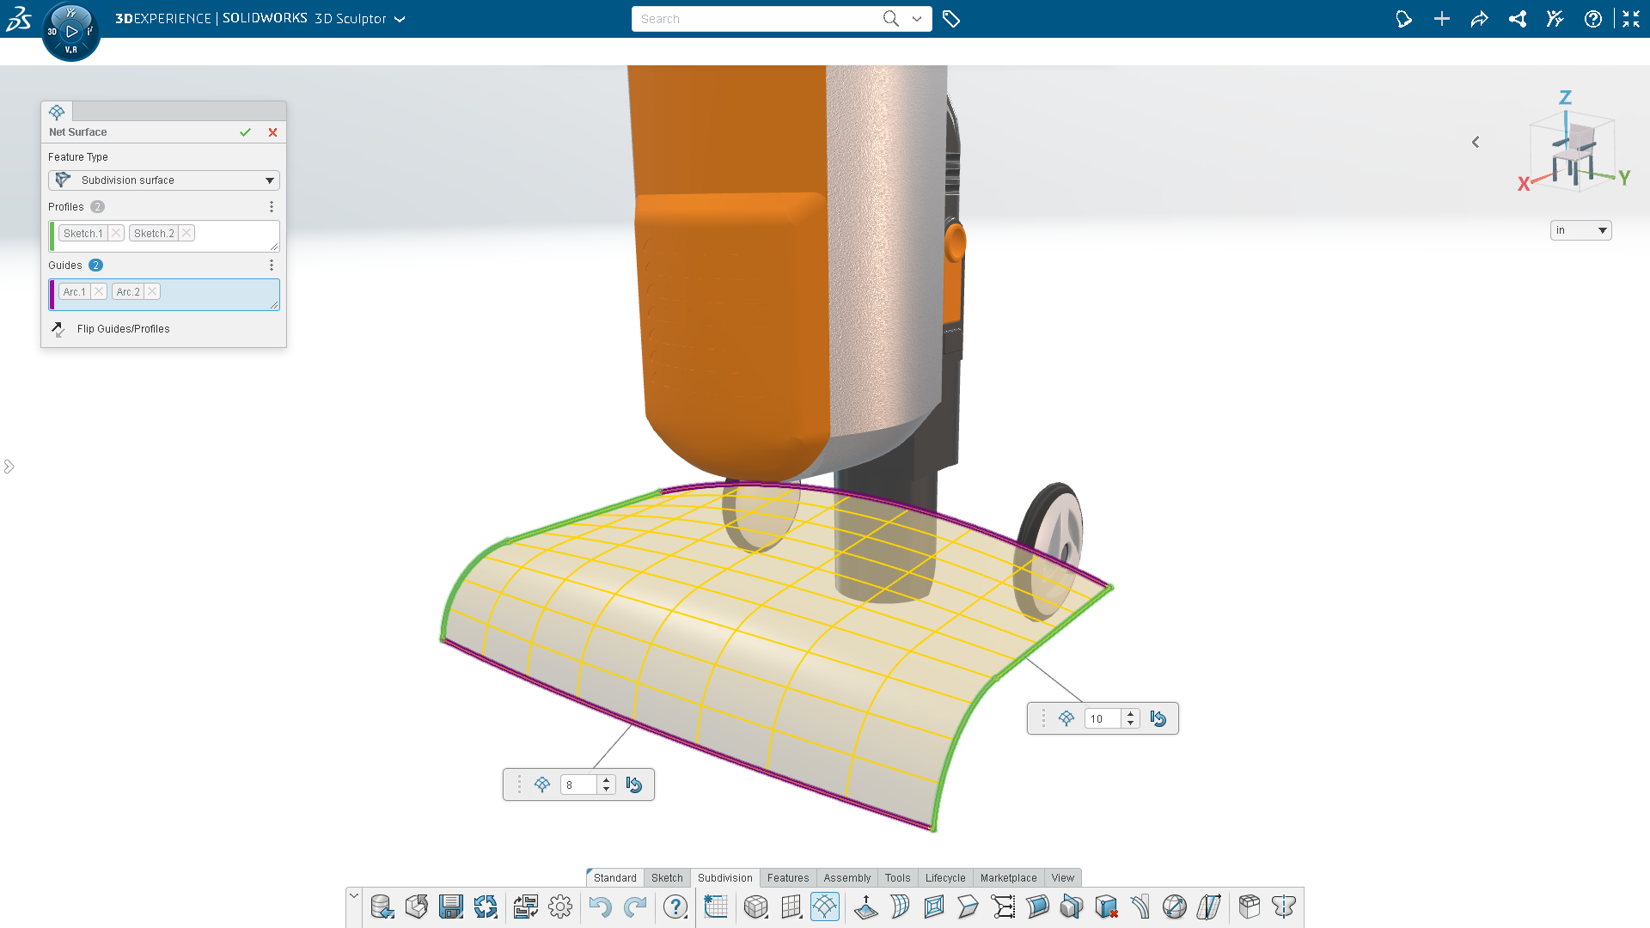Open the units dropdown showing in
Viewport: 1650px width, 928px height.
coord(1580,230)
